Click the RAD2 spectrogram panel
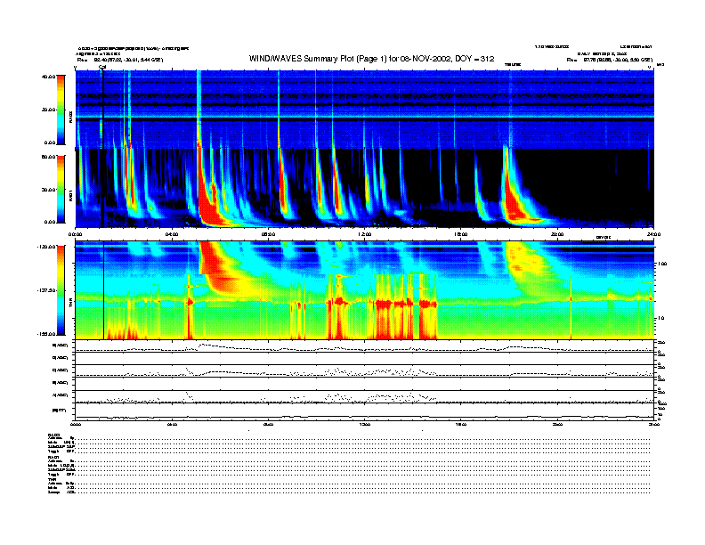 coord(365,110)
